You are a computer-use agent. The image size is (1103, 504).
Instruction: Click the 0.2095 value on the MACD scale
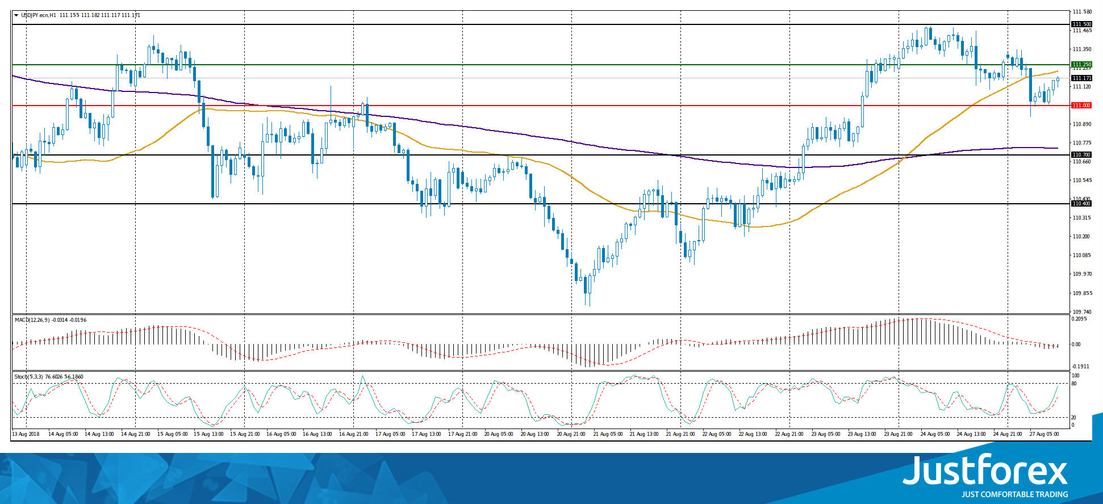(1079, 319)
